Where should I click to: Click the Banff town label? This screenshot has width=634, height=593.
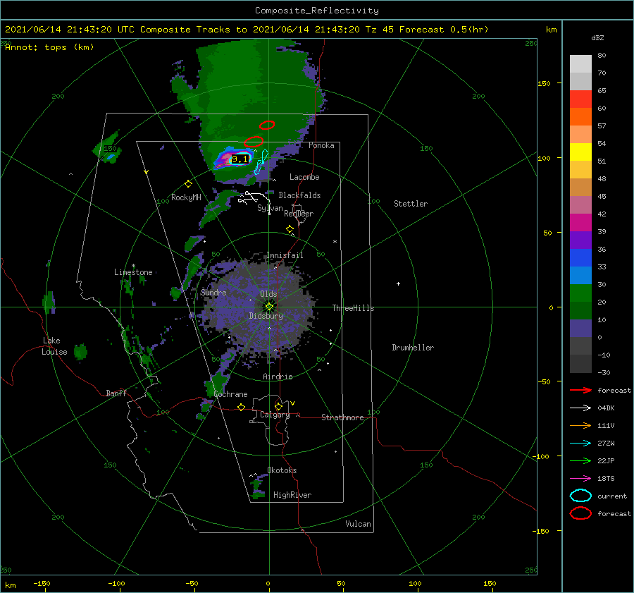click(116, 393)
